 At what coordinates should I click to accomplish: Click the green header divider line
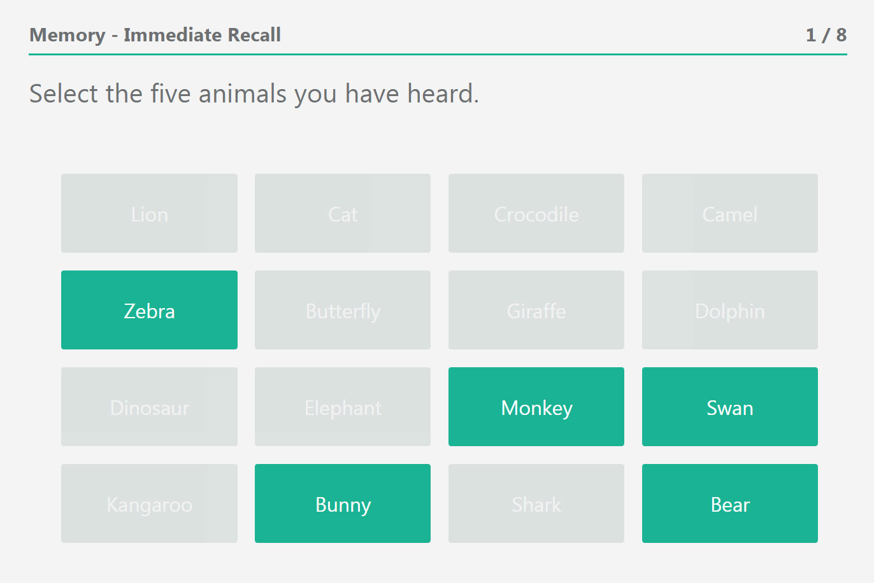438,55
